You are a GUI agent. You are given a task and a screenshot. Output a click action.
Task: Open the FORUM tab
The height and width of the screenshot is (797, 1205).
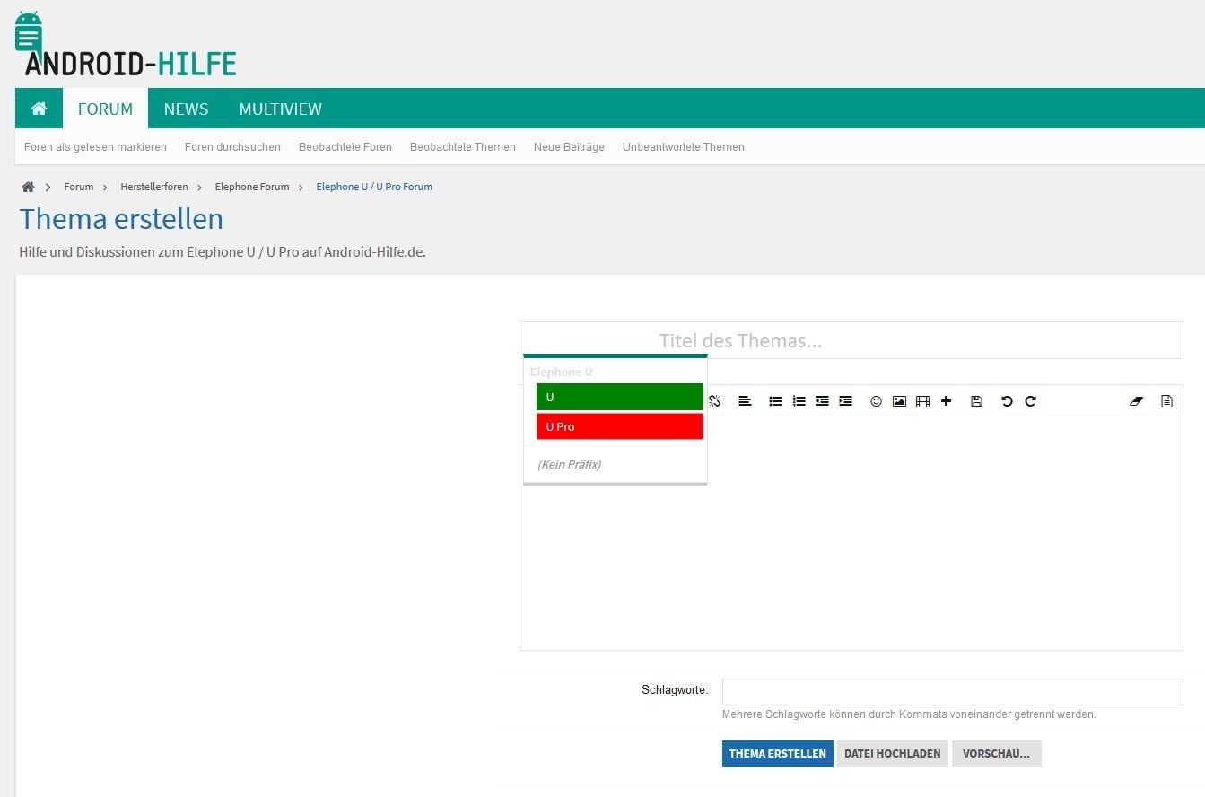click(x=105, y=109)
